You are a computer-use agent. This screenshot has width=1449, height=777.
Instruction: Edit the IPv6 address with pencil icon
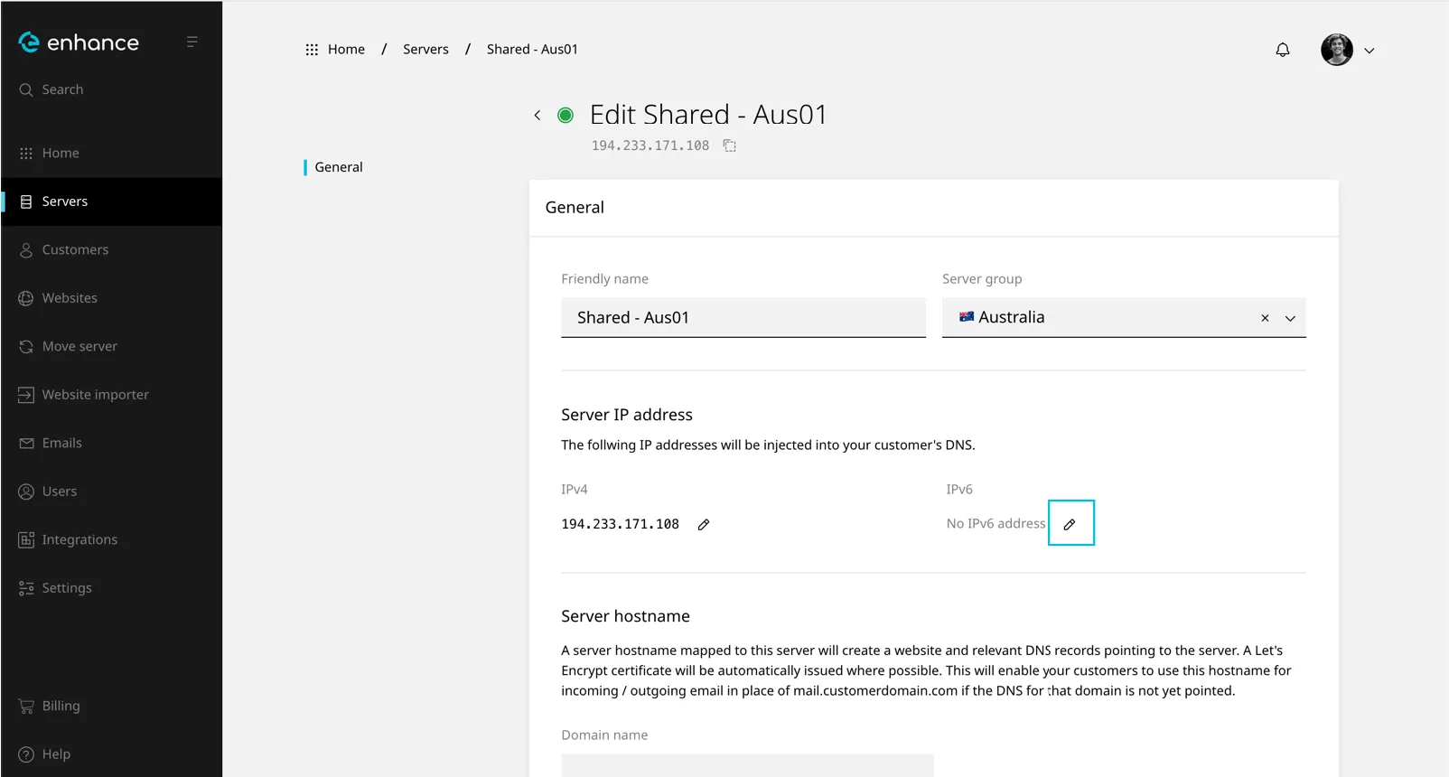(x=1070, y=524)
